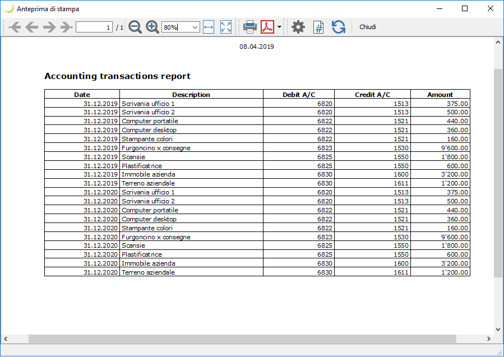
Task: Select 2020 Terreno aziendale description cell
Action: coord(191,272)
